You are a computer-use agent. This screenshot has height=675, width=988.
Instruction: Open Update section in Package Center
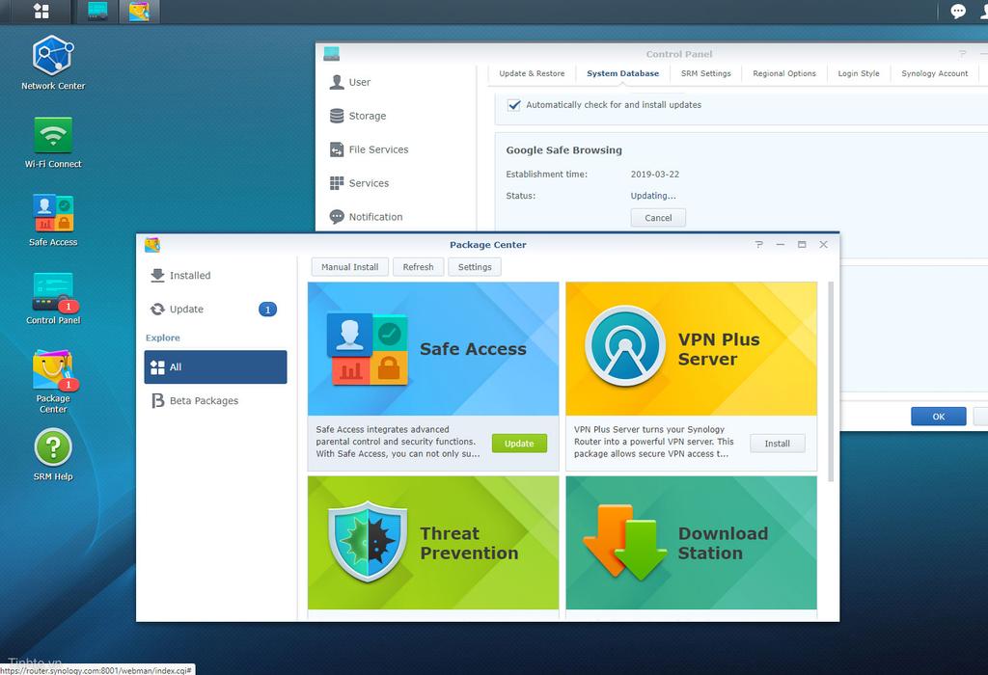[x=215, y=310]
